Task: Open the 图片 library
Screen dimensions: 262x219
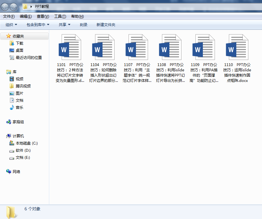Action: click(x=20, y=93)
